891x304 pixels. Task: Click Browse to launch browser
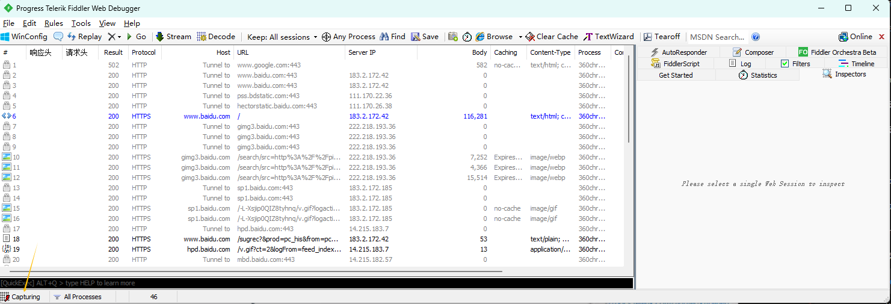(494, 37)
